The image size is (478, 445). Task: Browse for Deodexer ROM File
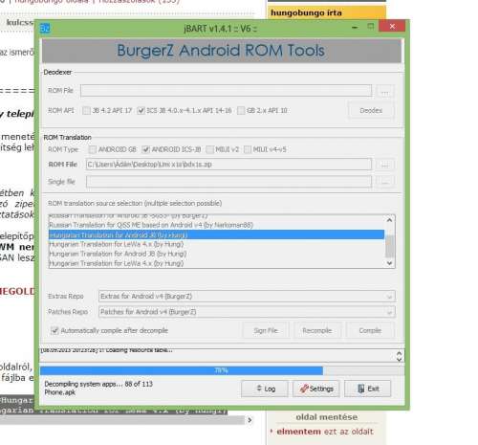point(385,91)
